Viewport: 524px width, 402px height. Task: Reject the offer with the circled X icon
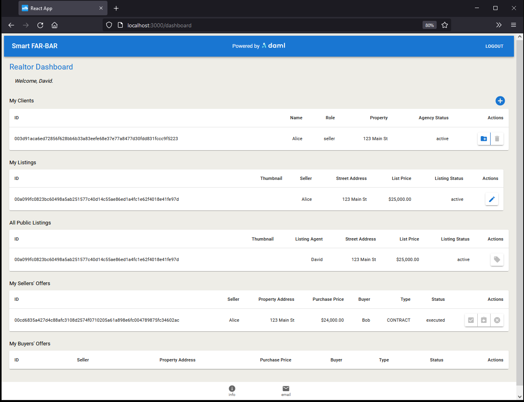(497, 320)
